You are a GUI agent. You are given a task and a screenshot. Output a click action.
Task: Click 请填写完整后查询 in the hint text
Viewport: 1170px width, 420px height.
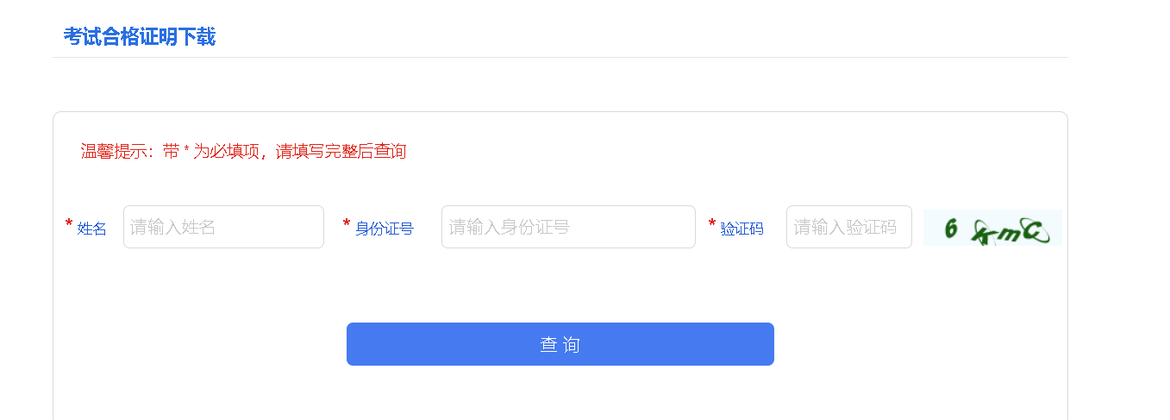click(x=341, y=152)
